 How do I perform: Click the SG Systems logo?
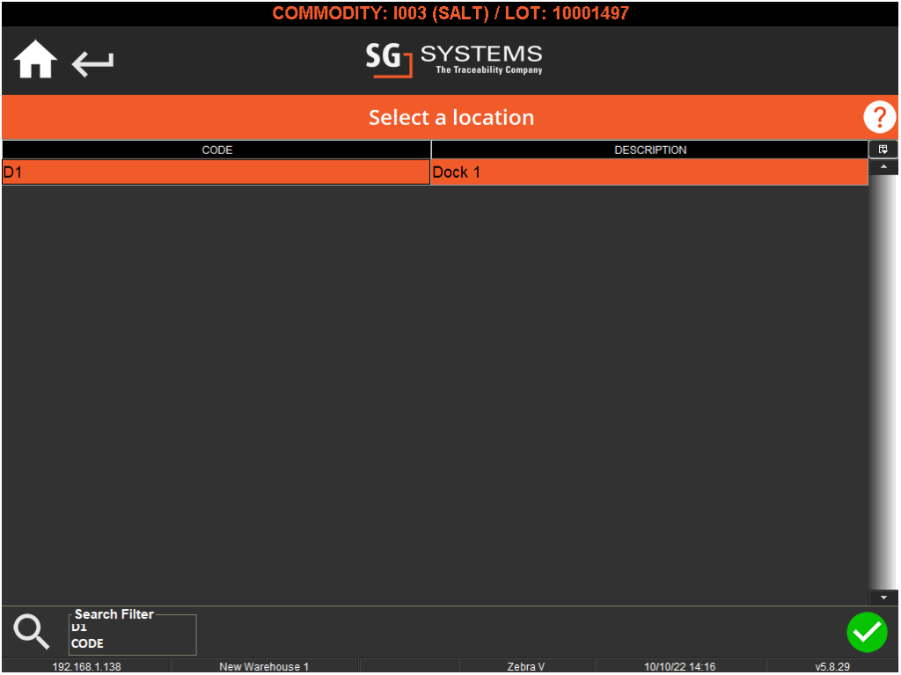click(454, 61)
